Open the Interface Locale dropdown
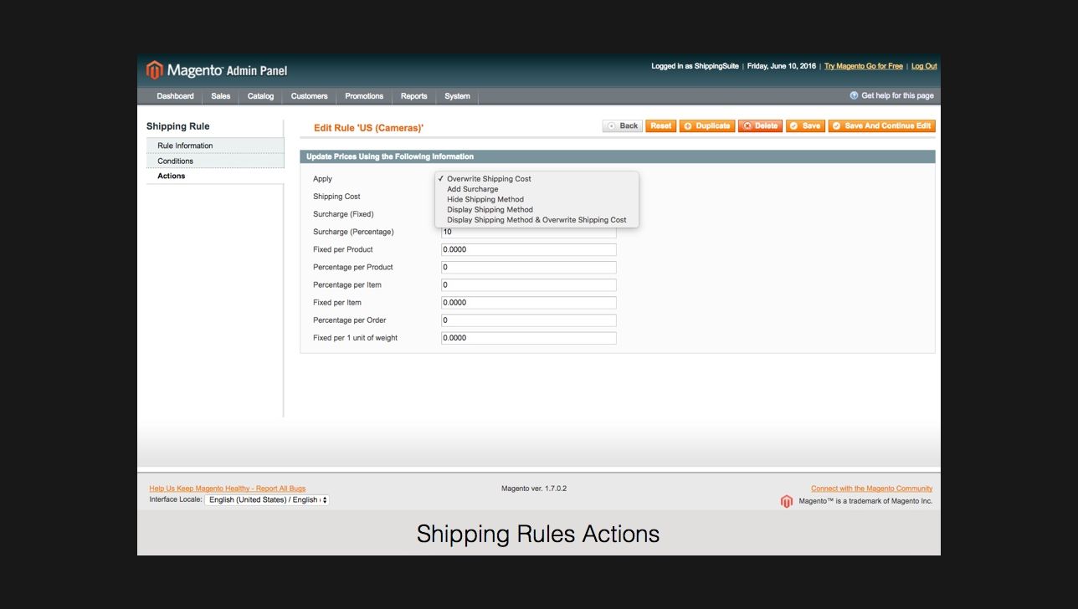 pos(267,500)
